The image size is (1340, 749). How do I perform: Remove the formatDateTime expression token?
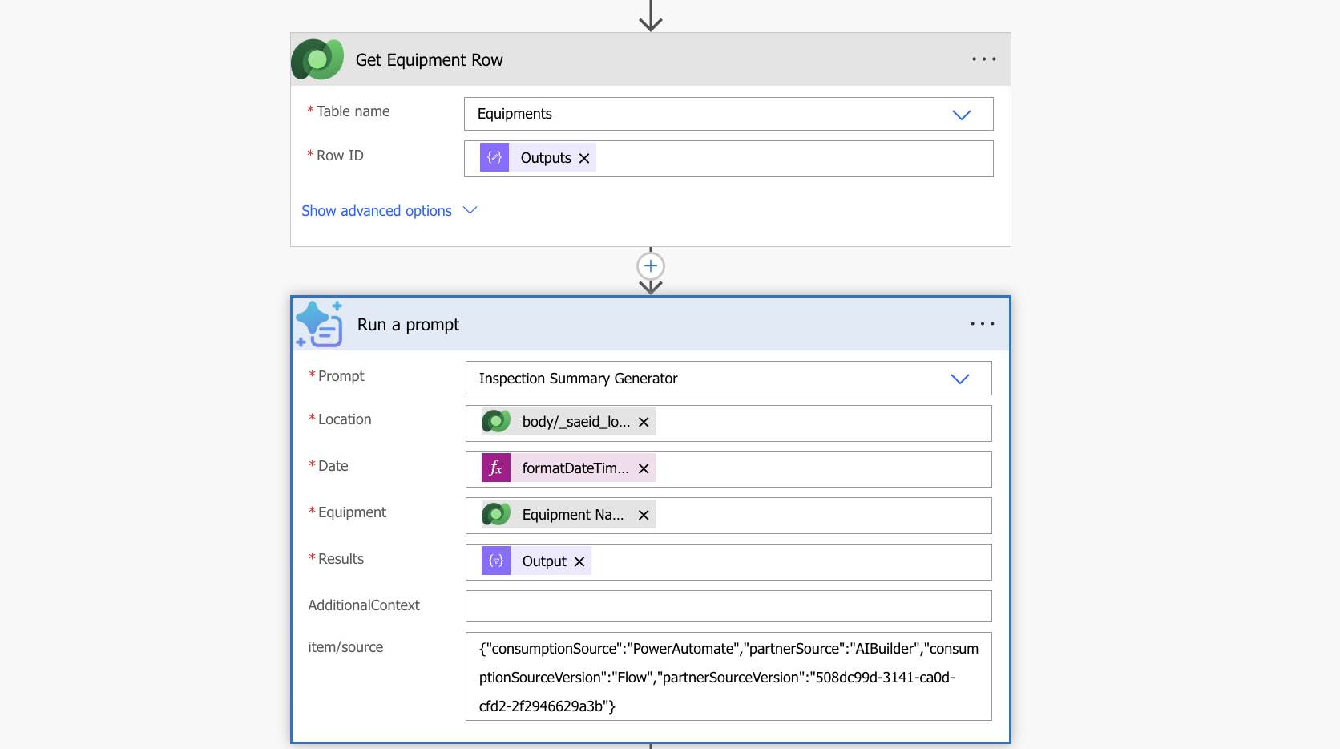644,468
